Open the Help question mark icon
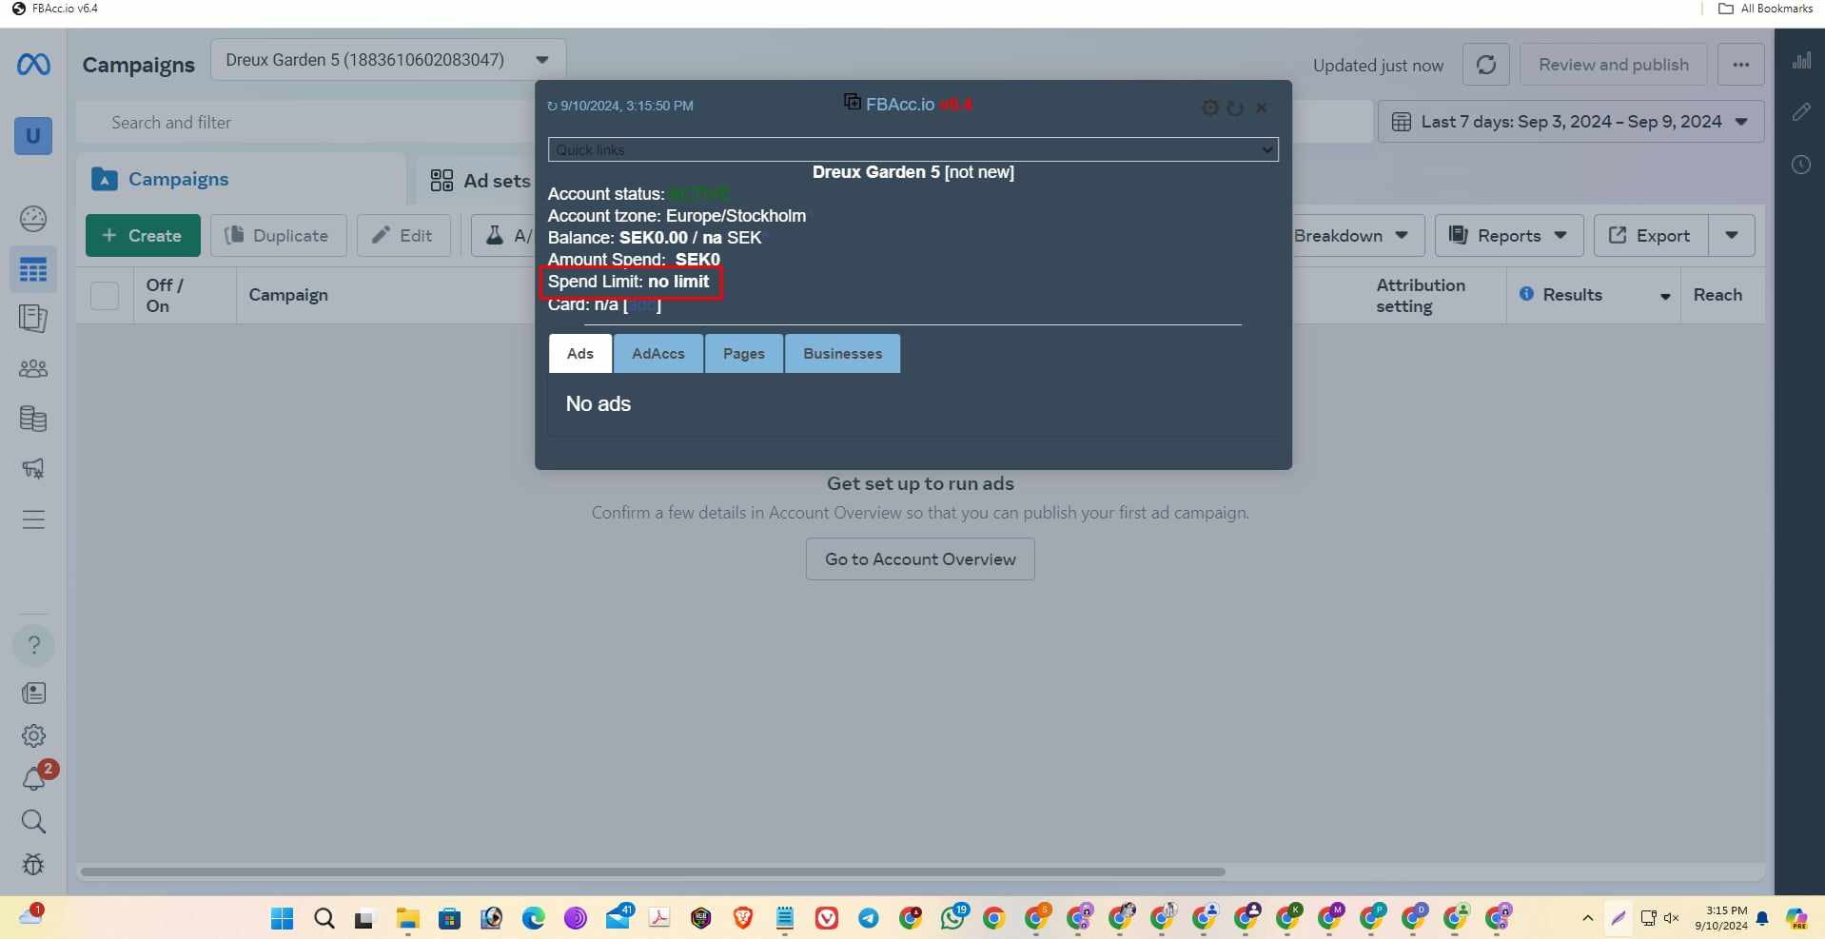This screenshot has width=1825, height=939. 33,645
